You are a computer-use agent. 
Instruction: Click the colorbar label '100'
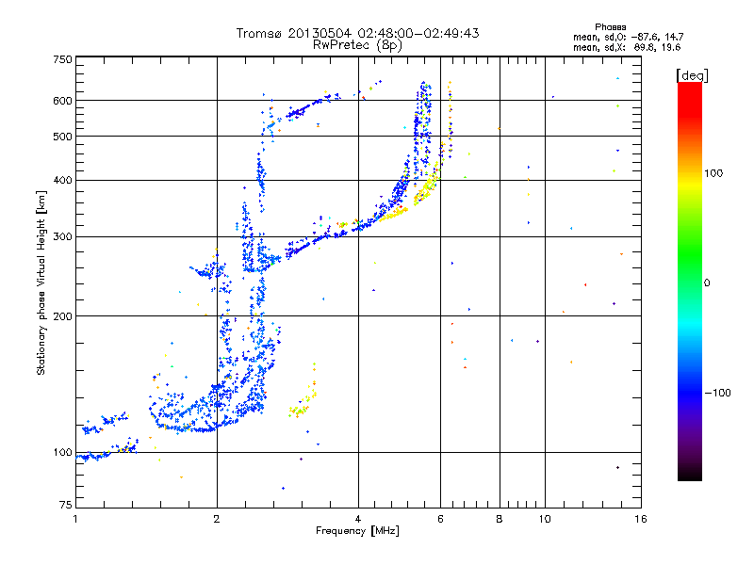[x=713, y=173]
